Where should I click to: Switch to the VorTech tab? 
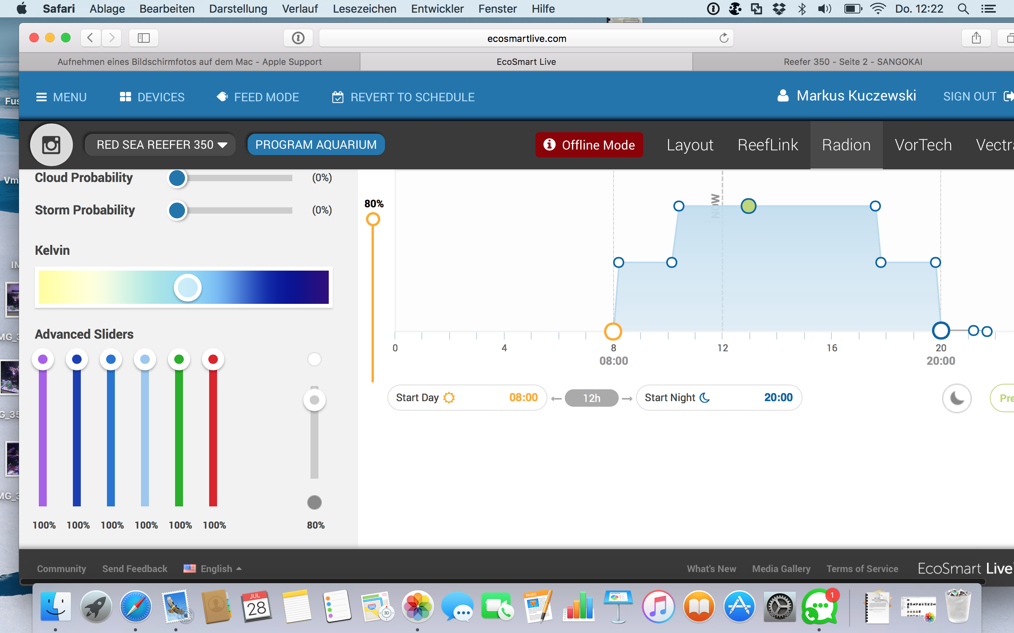click(x=923, y=145)
